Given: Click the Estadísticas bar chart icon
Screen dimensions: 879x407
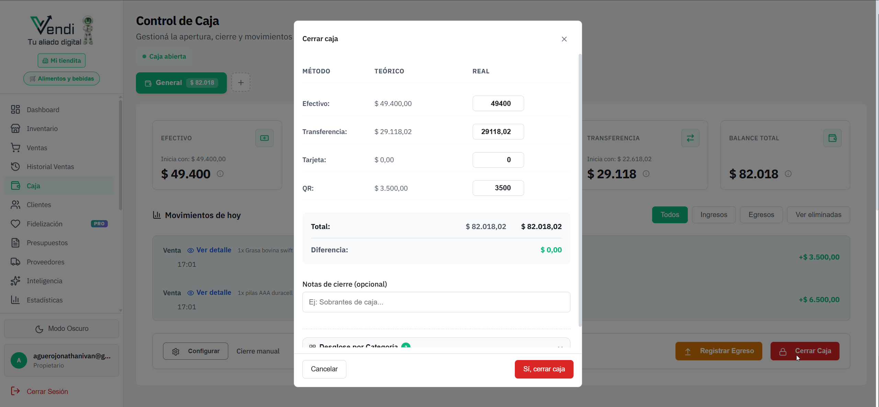Looking at the screenshot, I should (15, 300).
